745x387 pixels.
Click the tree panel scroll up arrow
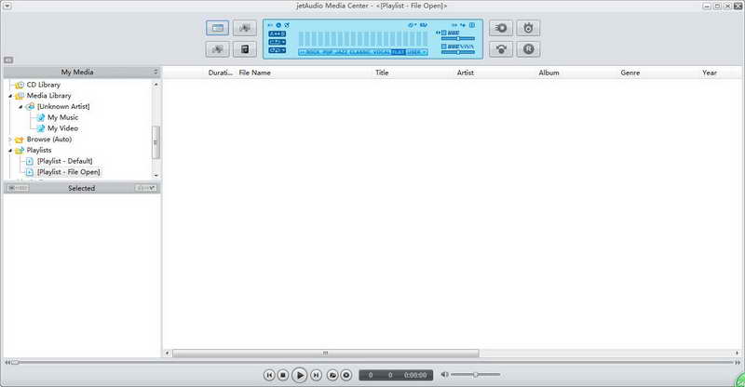(156, 84)
